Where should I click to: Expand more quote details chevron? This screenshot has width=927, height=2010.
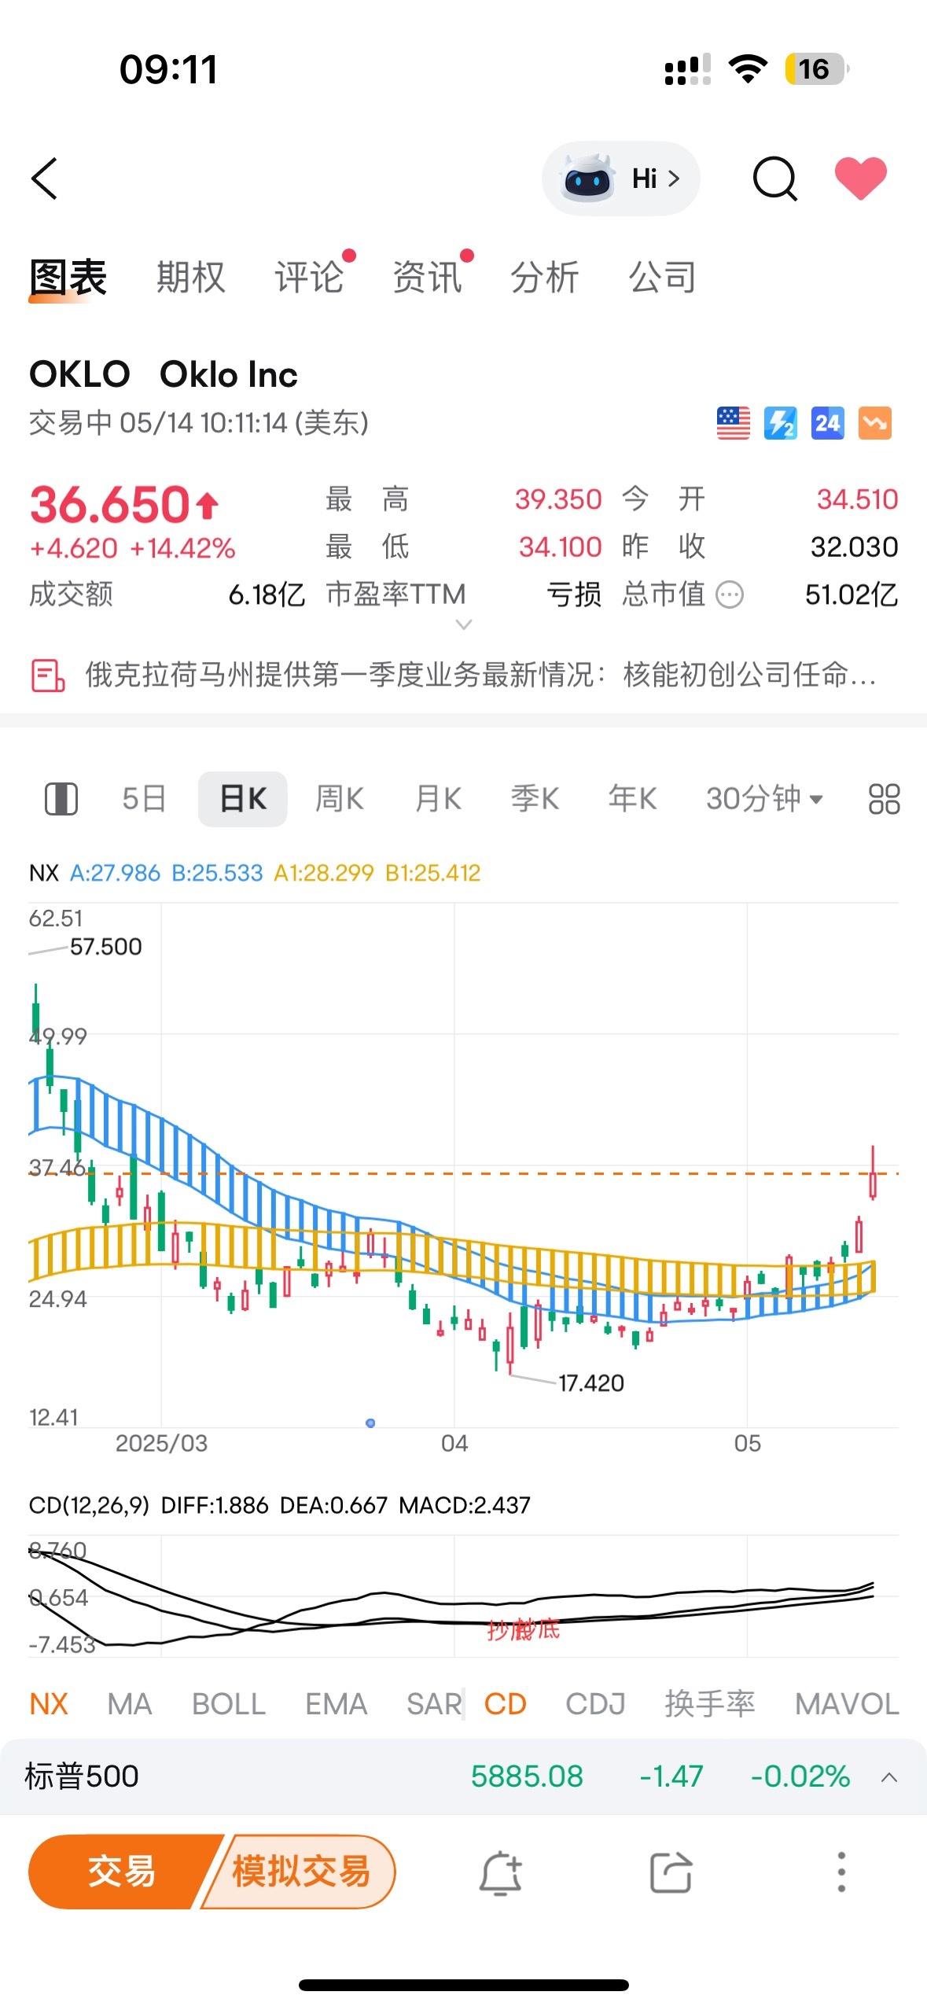464,625
